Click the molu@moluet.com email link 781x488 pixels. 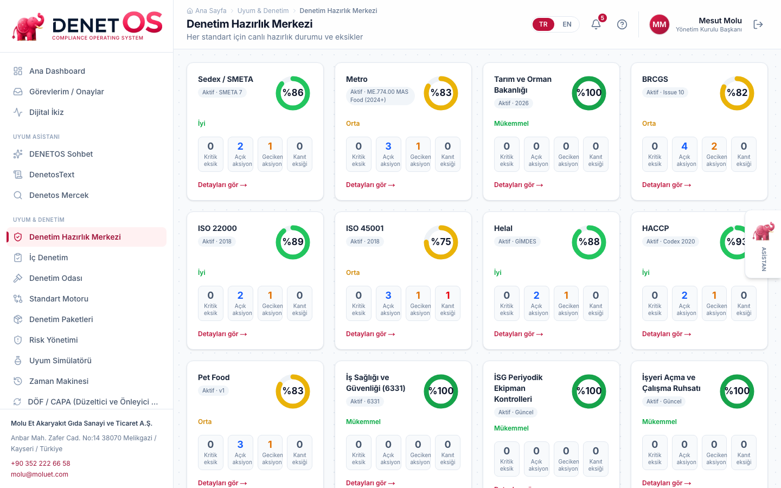pos(40,474)
